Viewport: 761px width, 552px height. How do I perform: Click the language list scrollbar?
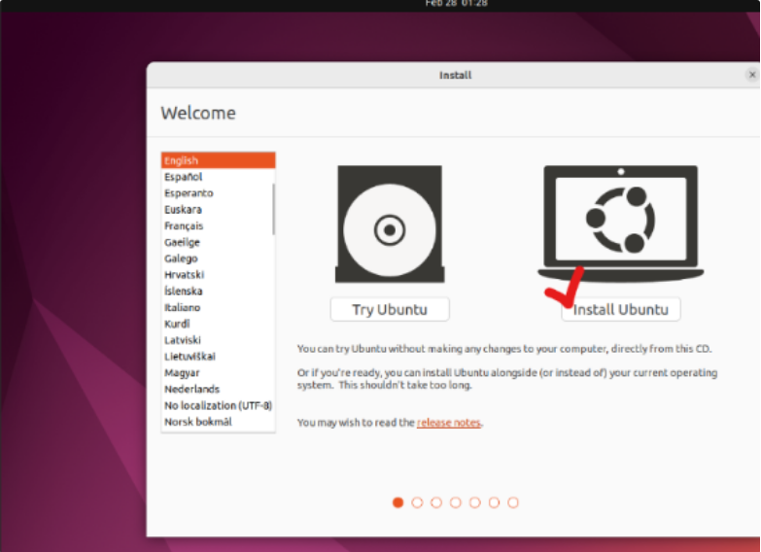click(x=274, y=209)
